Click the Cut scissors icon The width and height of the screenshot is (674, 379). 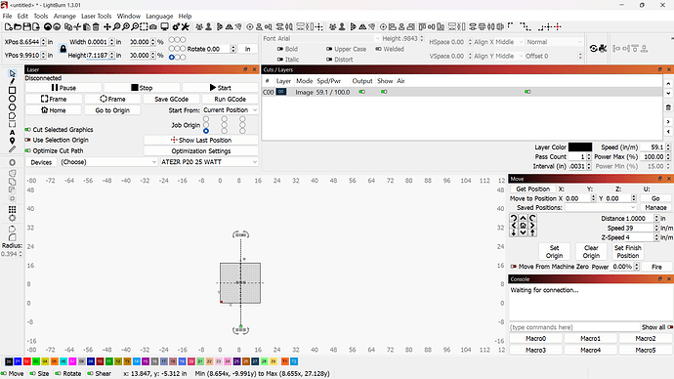point(77,26)
